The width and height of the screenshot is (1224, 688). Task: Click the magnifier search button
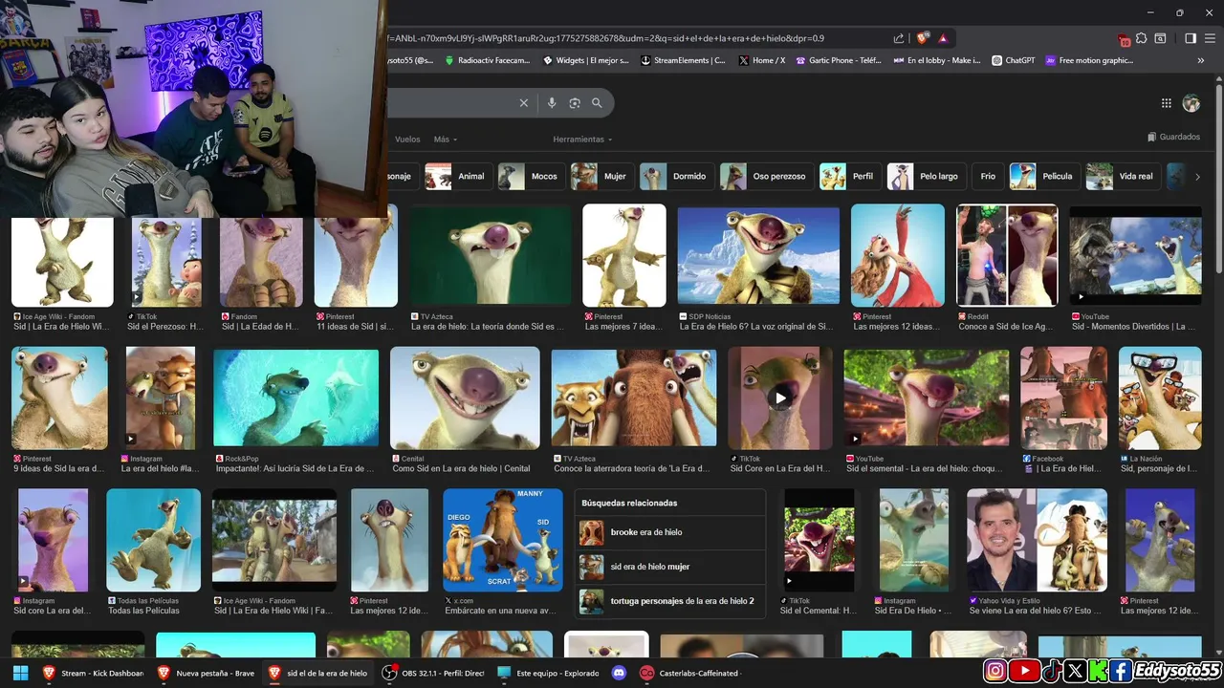point(597,103)
